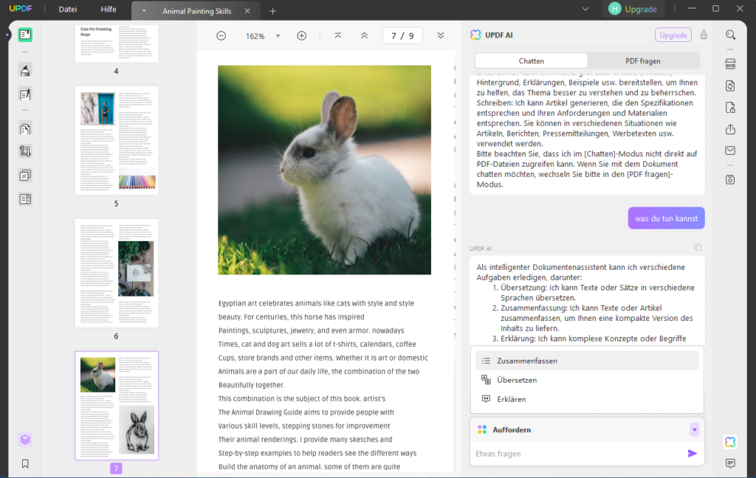Screen dimensions: 756x478
Task: Select the page 5 thumbnail
Action: pyautogui.click(x=117, y=140)
